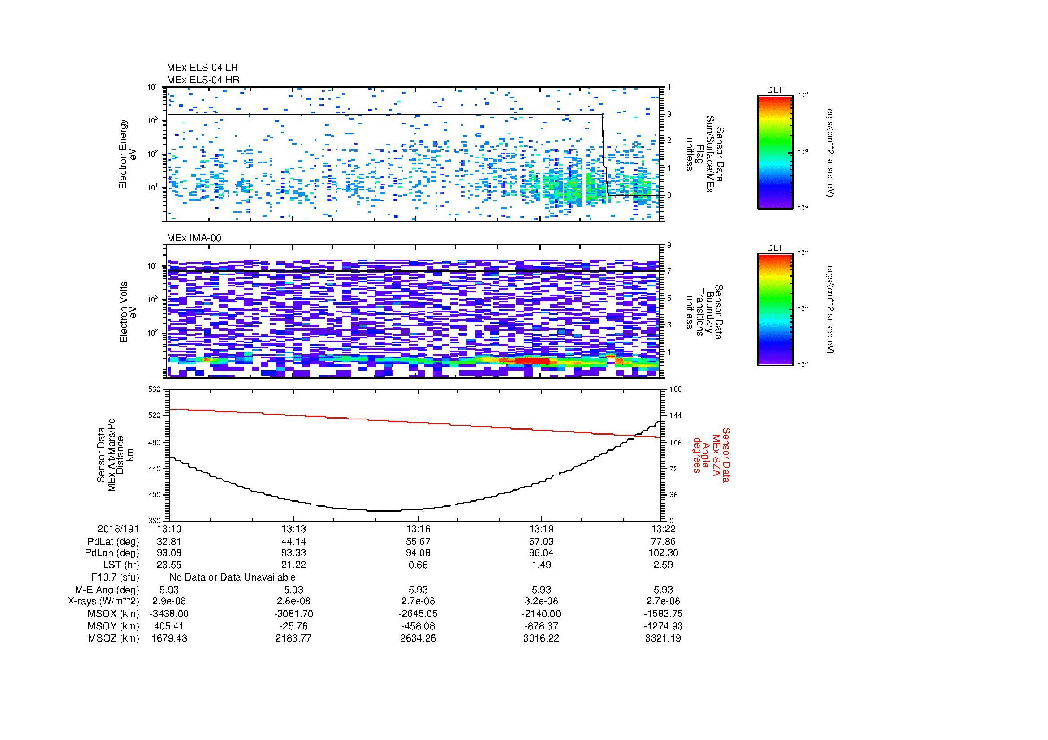Click the 'No Data or Data Unavailable' text
The image size is (1048, 740).
tap(233, 577)
